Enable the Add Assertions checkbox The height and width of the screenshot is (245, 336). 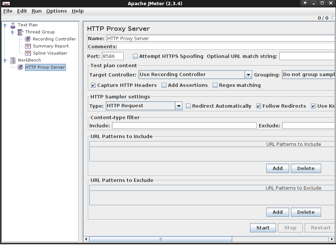pos(164,85)
